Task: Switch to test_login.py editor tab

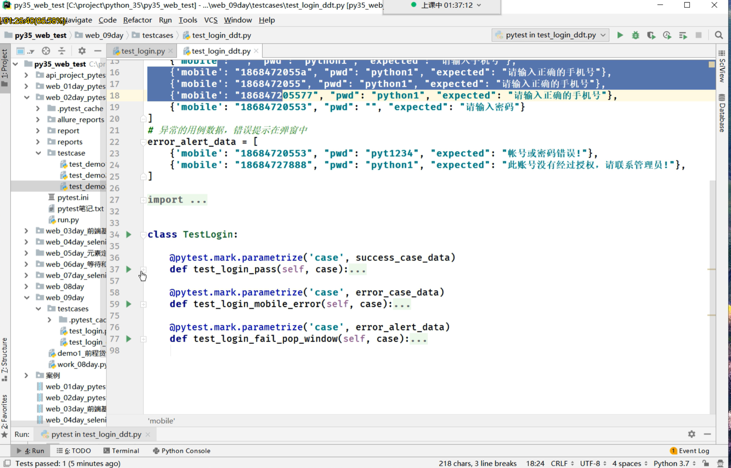Action: (x=142, y=51)
